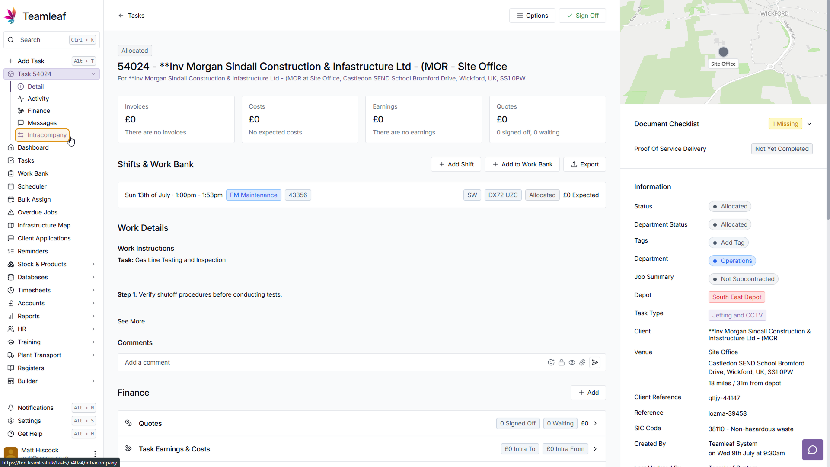Click the Site Office map marker
Viewport: 830px width, 467px height.
[723, 52]
